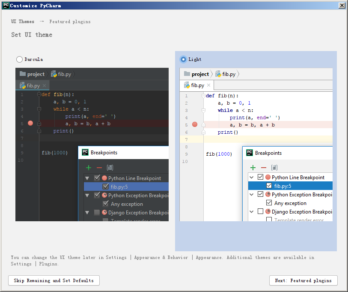This screenshot has height=292, width=348.
Task: Click project breadcrumb label in Darcula preview
Action: click(36, 74)
